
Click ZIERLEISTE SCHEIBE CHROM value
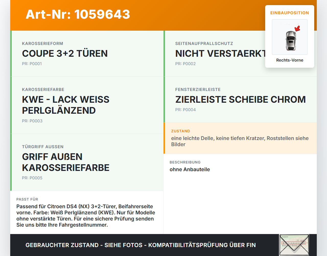[240, 99]
